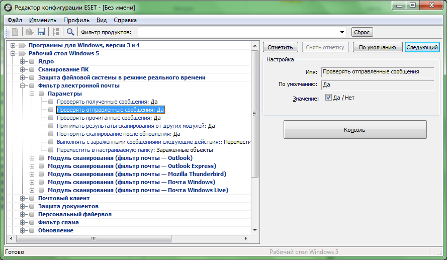Toggle mark box next to Защита документов
The image size is (447, 260).
pyautogui.click(x=32, y=206)
